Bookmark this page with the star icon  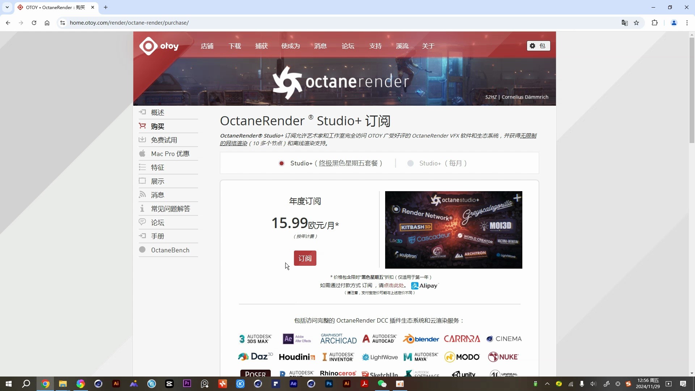click(636, 23)
